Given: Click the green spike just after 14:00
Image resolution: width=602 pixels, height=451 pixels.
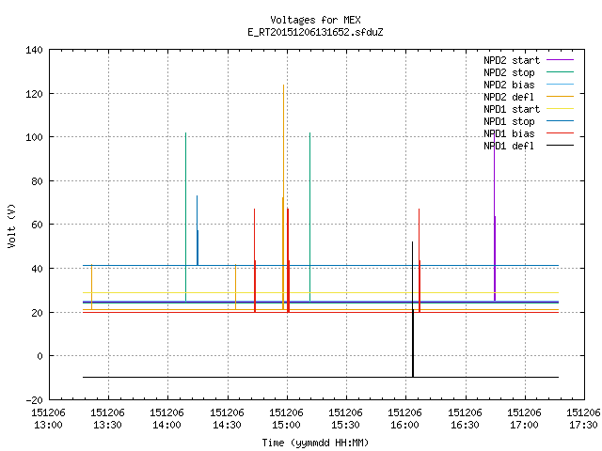Looking at the screenshot, I should (x=186, y=217).
